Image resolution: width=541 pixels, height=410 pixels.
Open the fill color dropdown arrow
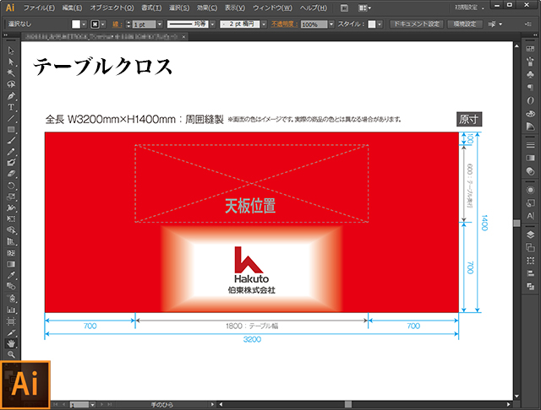[84, 24]
